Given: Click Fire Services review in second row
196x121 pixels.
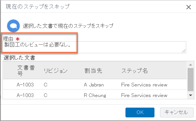Looking at the screenshot, I should 144,95.
